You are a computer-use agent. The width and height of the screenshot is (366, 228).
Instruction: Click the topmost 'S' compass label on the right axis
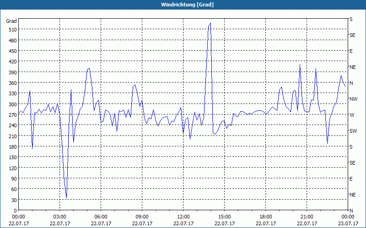pos(351,19)
